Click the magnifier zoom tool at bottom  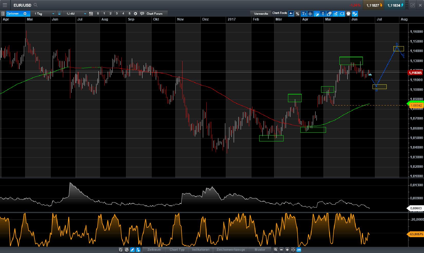click(276, 249)
